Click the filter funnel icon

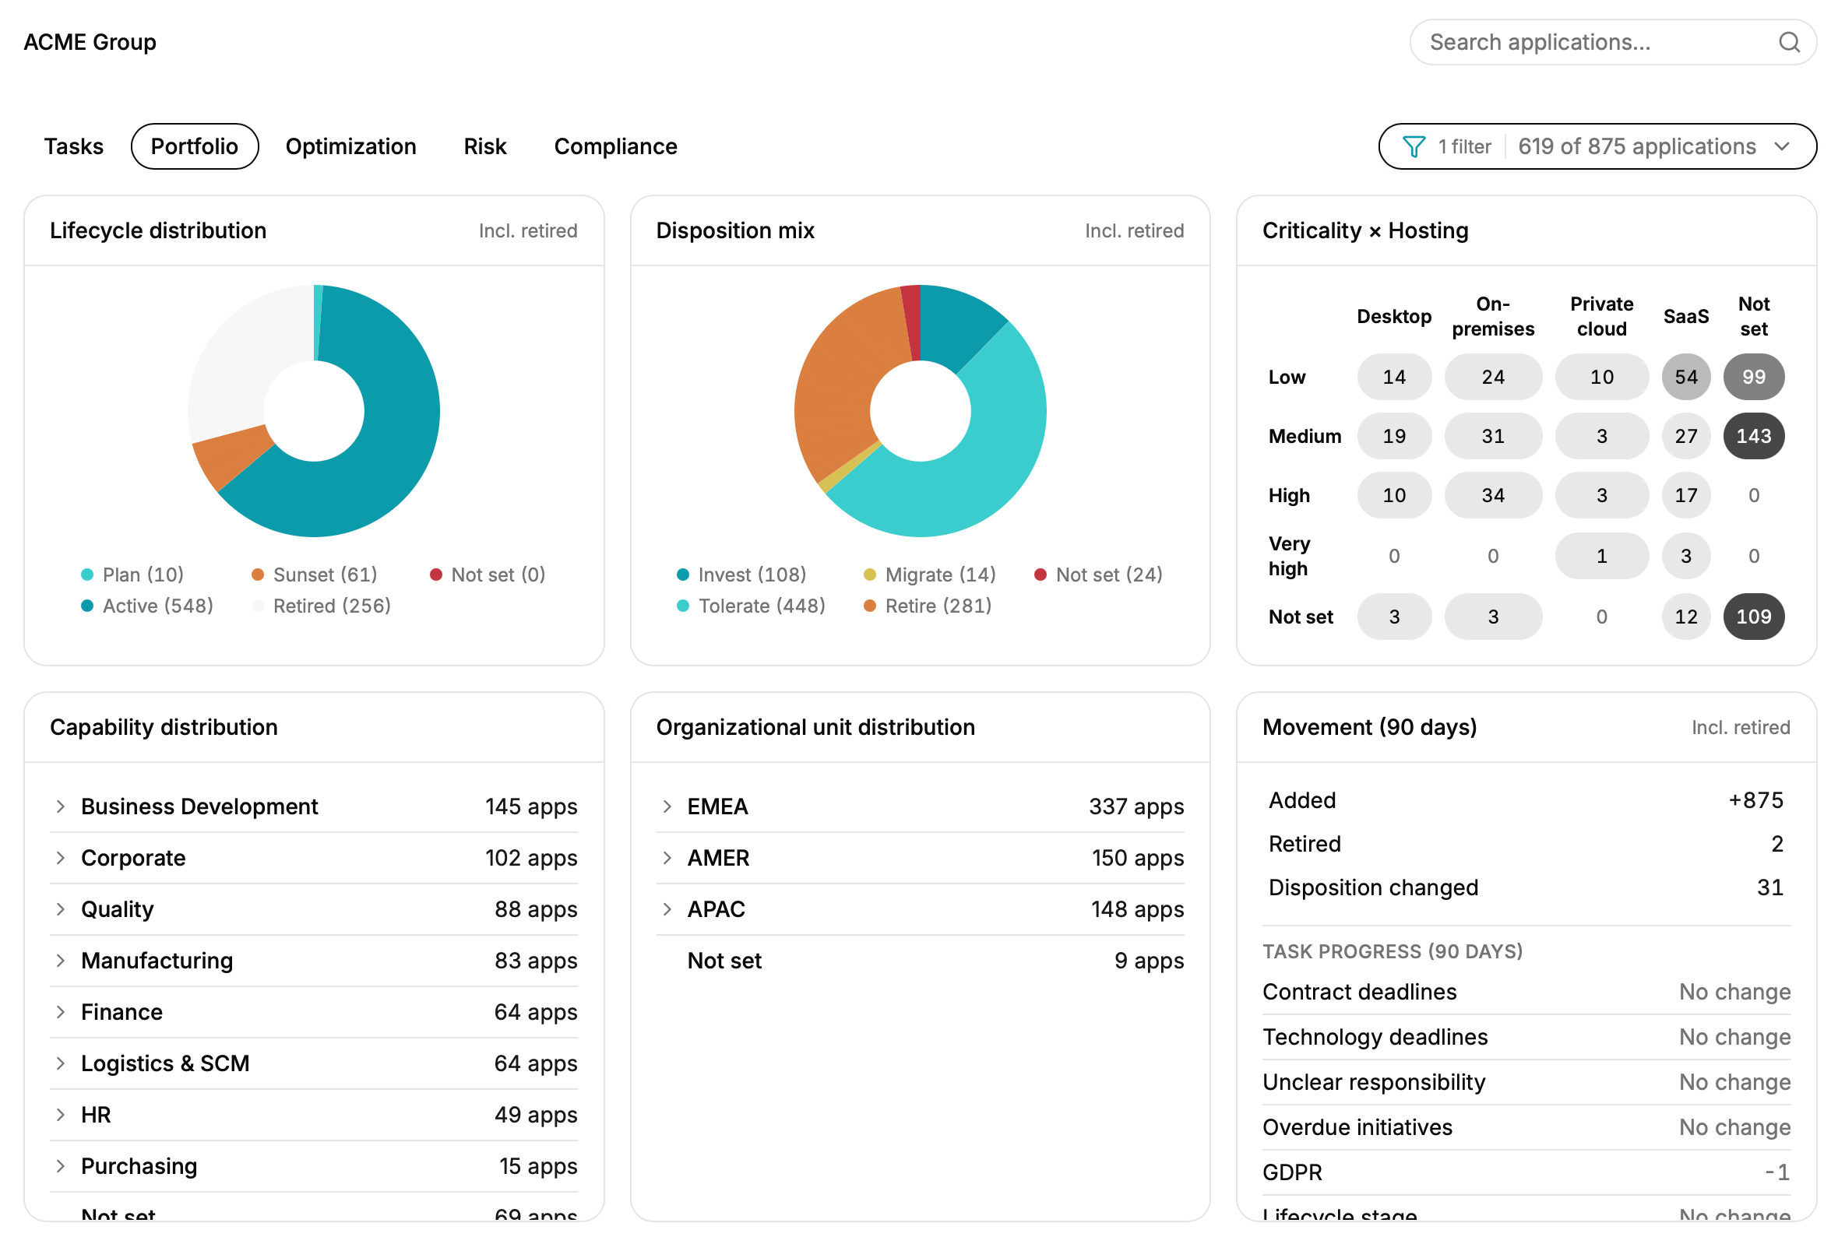tap(1414, 146)
